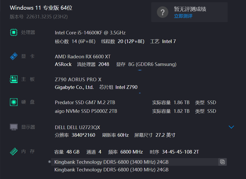Select the Predator SSD GM7 M.2 2TB entry
Viewport: 246px width, 179px height.
pos(85,102)
